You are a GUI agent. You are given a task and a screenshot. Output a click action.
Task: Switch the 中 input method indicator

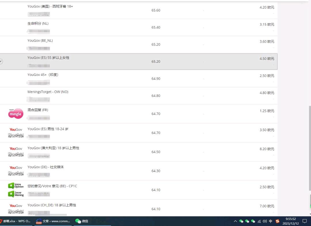click(x=270, y=221)
